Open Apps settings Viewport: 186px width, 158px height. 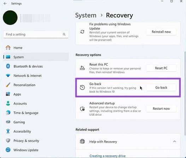click(x=36, y=94)
